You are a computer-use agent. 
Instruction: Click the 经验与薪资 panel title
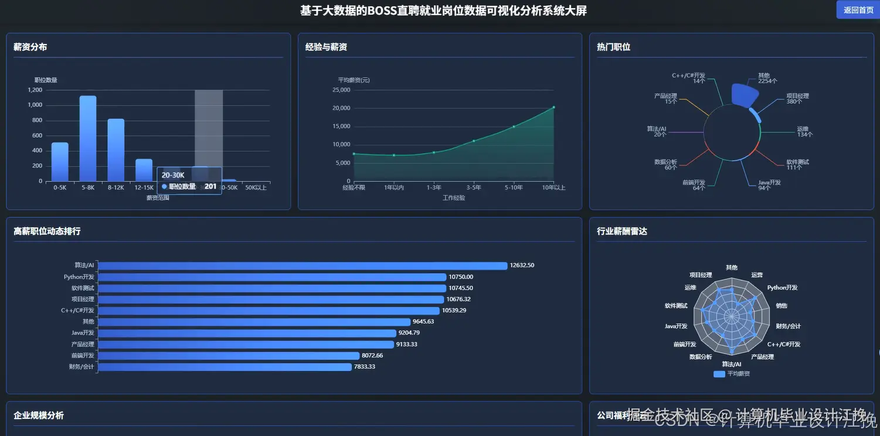pyautogui.click(x=326, y=47)
